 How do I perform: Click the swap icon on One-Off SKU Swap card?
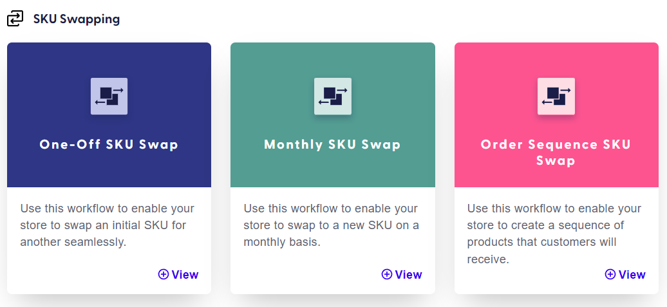109,96
